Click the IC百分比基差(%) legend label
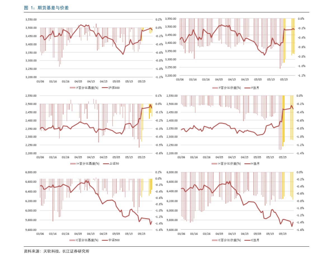Viewport: 333px width, 259px height. [x=87, y=240]
